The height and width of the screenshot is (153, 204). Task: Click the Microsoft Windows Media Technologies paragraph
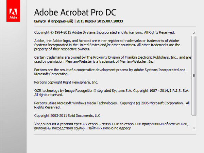pos(112,105)
